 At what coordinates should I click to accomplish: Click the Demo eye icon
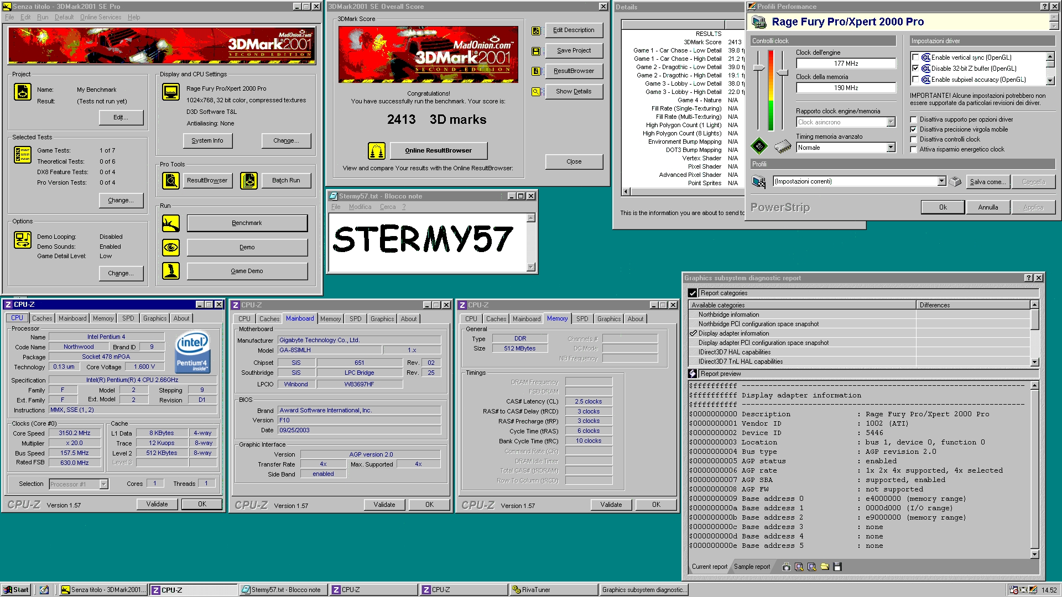(171, 247)
